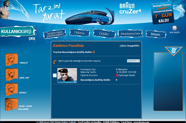Viewport: 186px width, 123px height.
Task: Click the pirate hat photo thumbnail
Action: (x=67, y=75)
